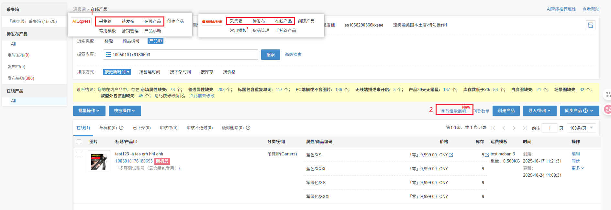Open the 导入/导出 dropdown
The height and width of the screenshot is (210, 611).
click(x=539, y=110)
